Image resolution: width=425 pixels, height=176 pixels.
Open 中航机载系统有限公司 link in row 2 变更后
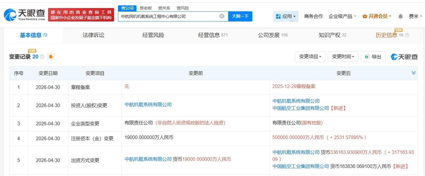296,101
